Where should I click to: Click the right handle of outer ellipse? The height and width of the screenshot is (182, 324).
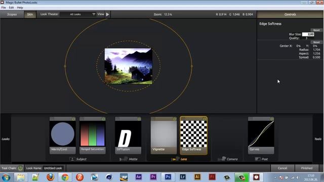[192, 66]
